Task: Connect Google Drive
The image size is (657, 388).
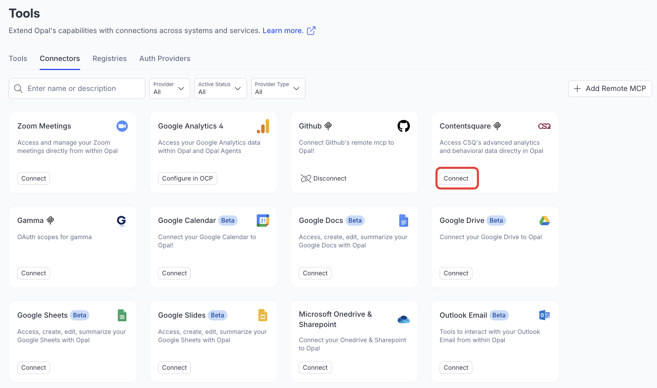Action: pyautogui.click(x=456, y=273)
